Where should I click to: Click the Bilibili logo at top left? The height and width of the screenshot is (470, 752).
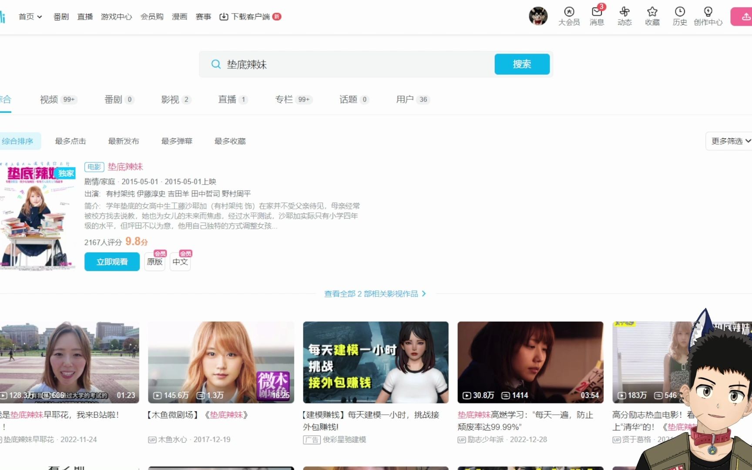[2, 17]
